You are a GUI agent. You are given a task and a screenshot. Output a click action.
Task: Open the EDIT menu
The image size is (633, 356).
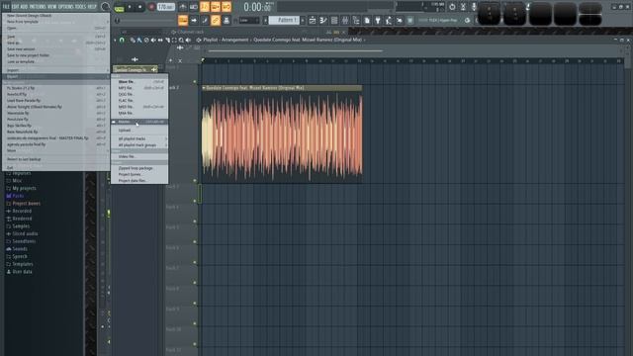[x=15, y=7]
